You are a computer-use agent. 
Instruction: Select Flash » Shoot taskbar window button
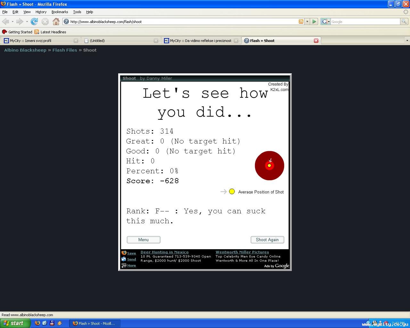[95, 323]
